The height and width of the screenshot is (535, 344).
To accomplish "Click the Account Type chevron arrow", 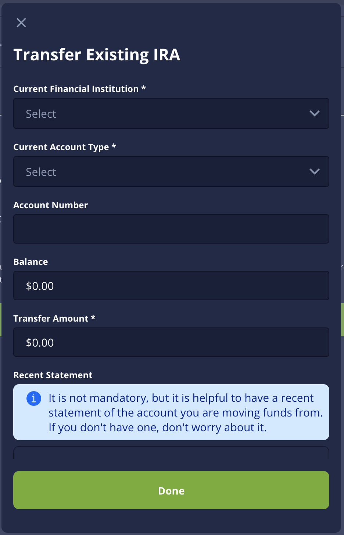I will tap(315, 171).
